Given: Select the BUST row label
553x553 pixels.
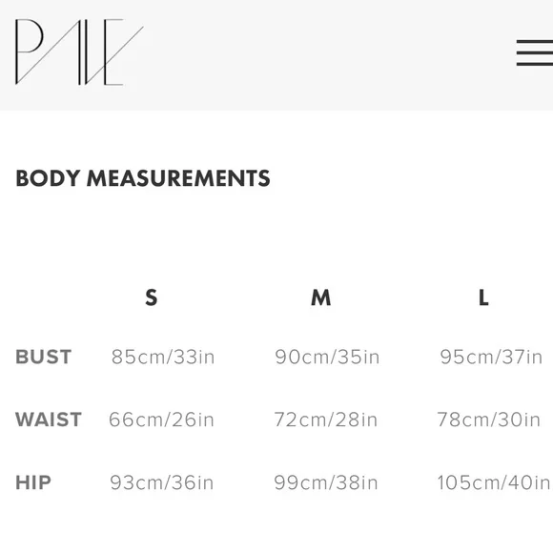Looking at the screenshot, I should point(44,357).
